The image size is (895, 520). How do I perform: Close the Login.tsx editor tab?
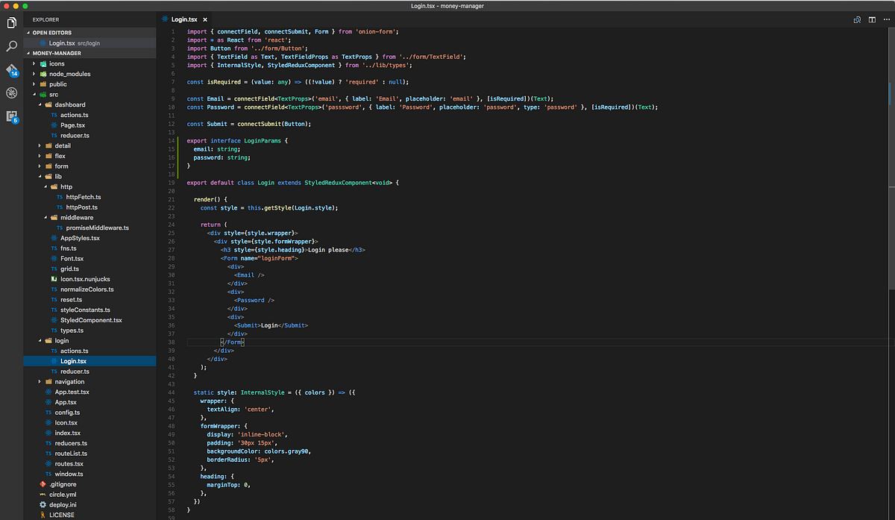tap(205, 19)
